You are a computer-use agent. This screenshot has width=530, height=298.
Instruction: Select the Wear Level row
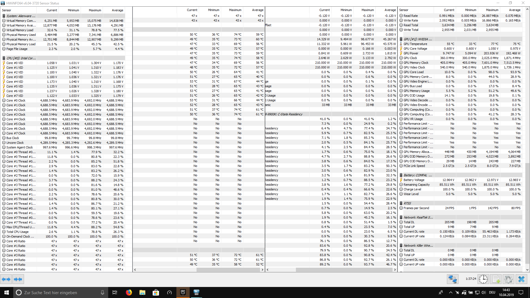(460, 194)
